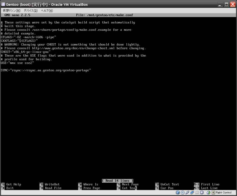Click the 'detailed example.' comment line
This screenshot has width=237, height=196.
tap(18, 34)
